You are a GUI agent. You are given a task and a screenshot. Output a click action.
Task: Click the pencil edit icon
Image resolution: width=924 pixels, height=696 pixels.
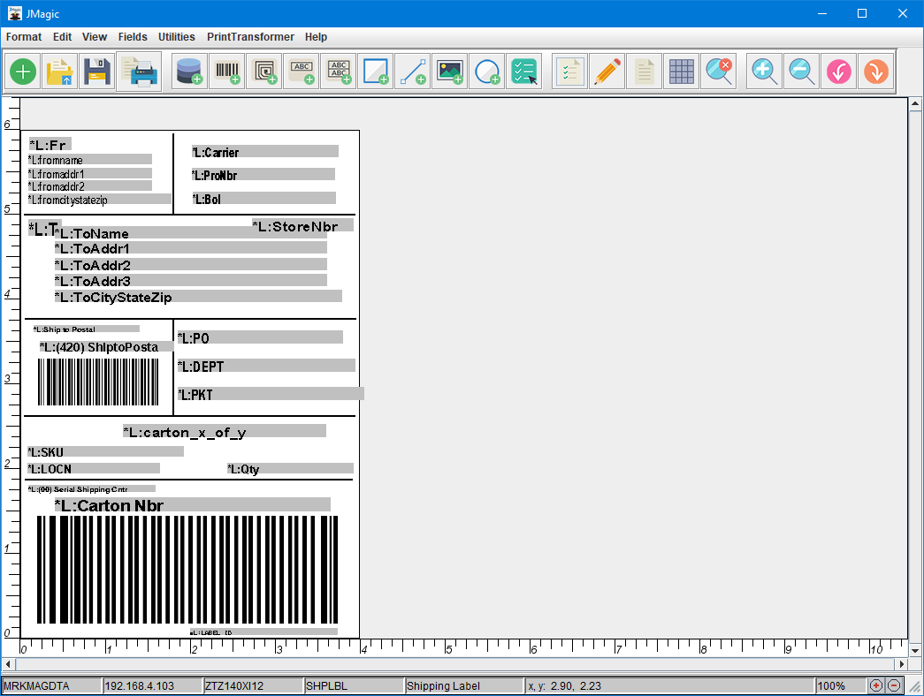coord(607,72)
